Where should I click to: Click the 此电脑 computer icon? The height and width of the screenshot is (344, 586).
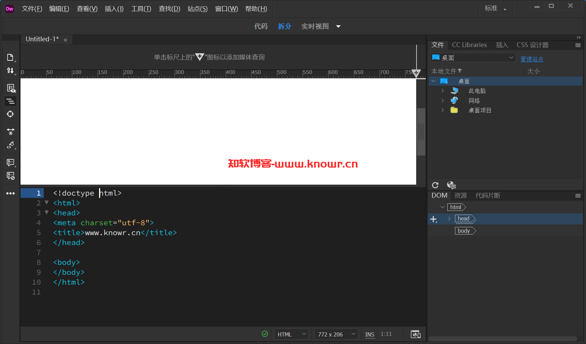click(454, 91)
